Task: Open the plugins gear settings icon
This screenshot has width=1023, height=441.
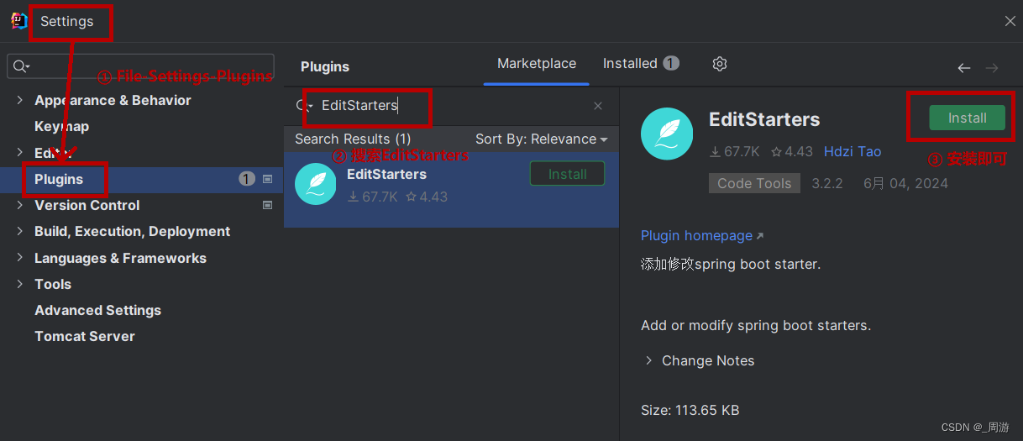Action: pyautogui.click(x=720, y=64)
